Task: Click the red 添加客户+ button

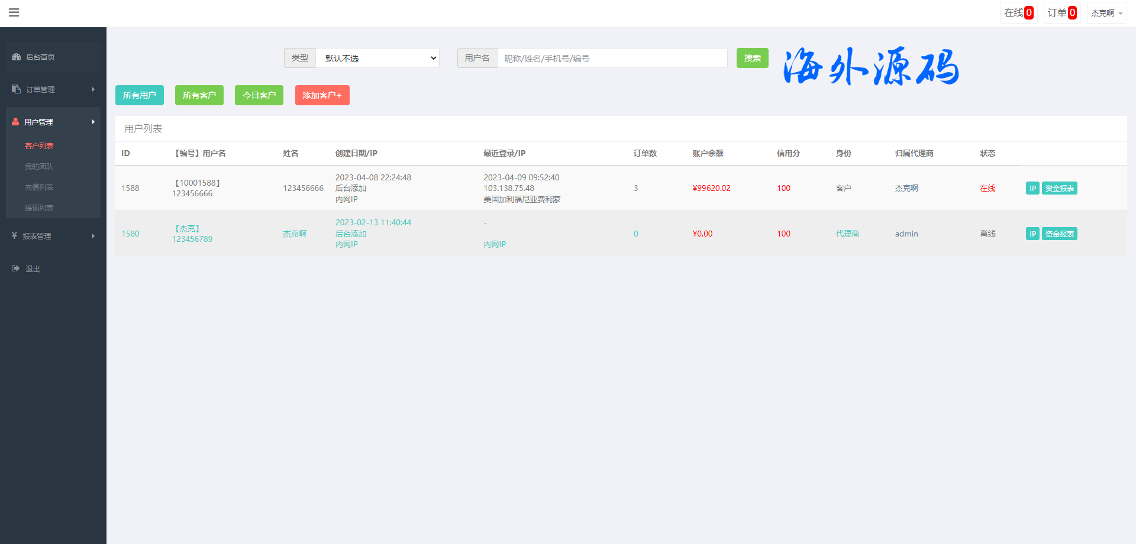Action: pyautogui.click(x=322, y=95)
